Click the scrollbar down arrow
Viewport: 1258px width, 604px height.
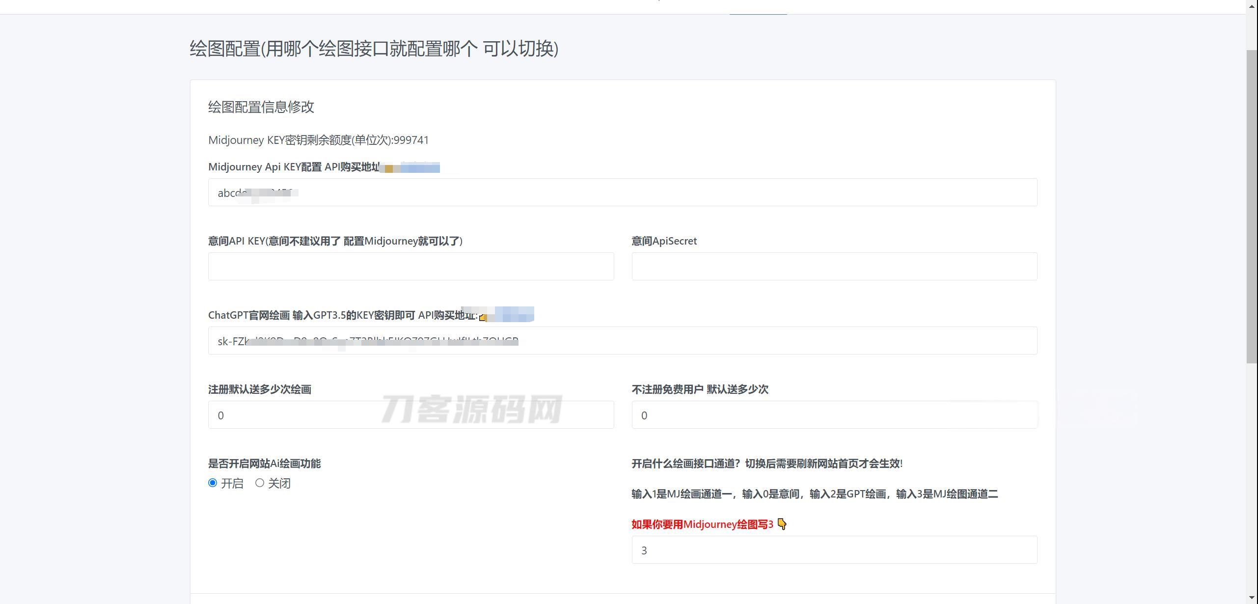point(1252,598)
